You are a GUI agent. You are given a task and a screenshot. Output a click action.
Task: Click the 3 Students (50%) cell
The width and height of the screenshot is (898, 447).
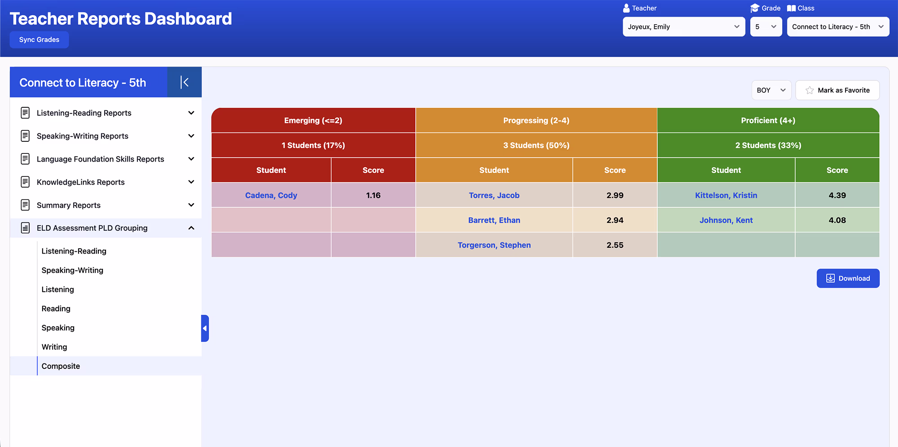(536, 145)
